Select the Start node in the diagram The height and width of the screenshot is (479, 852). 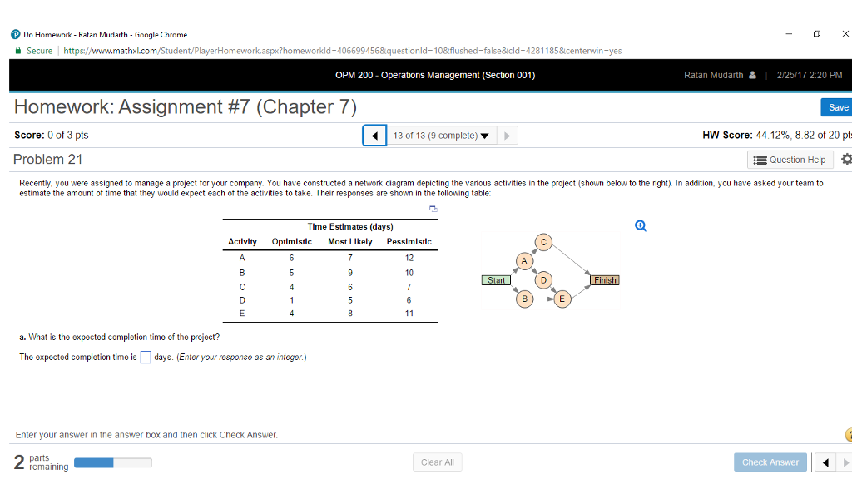click(x=496, y=280)
